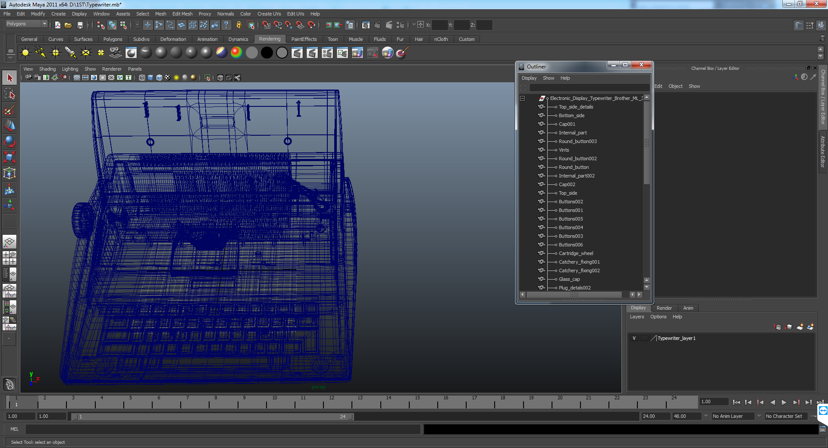Select Glass_cap node in Outliner
Viewport: 828px width, 448px height.
[x=569, y=279]
